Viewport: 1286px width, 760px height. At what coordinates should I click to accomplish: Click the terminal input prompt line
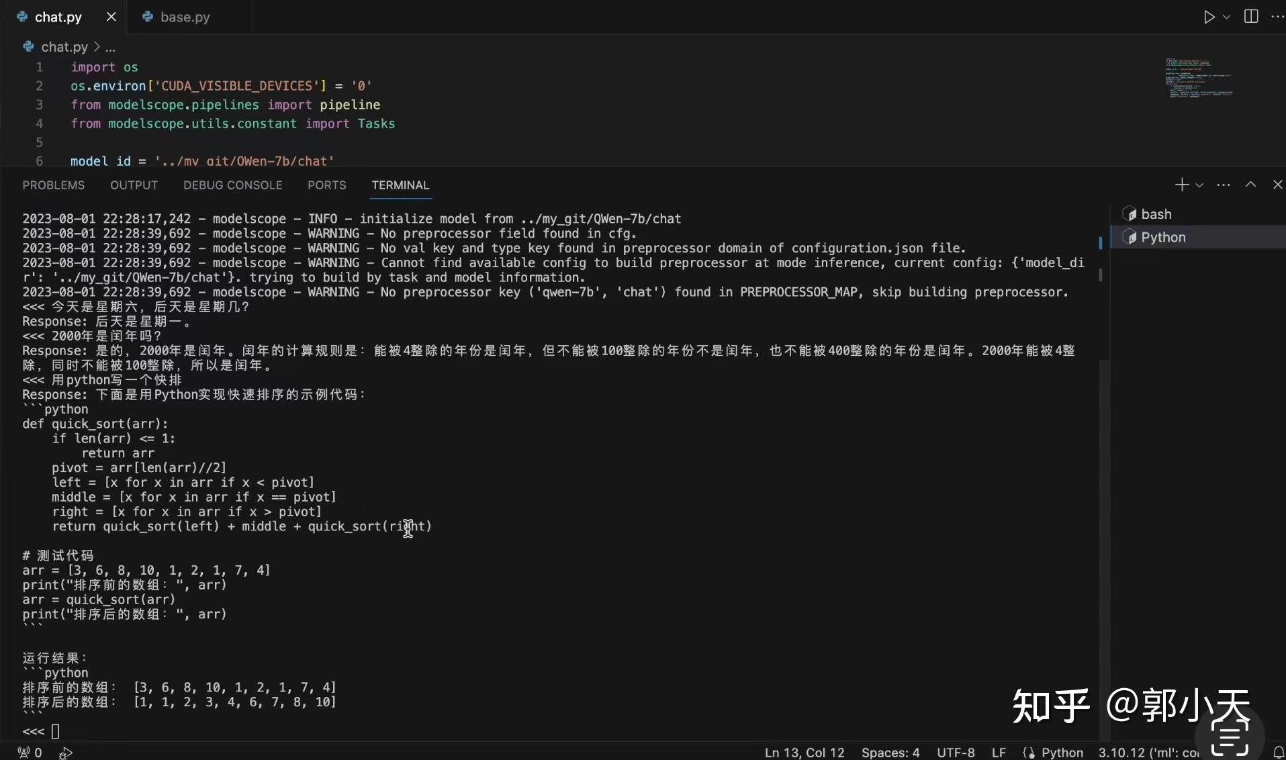click(x=42, y=731)
